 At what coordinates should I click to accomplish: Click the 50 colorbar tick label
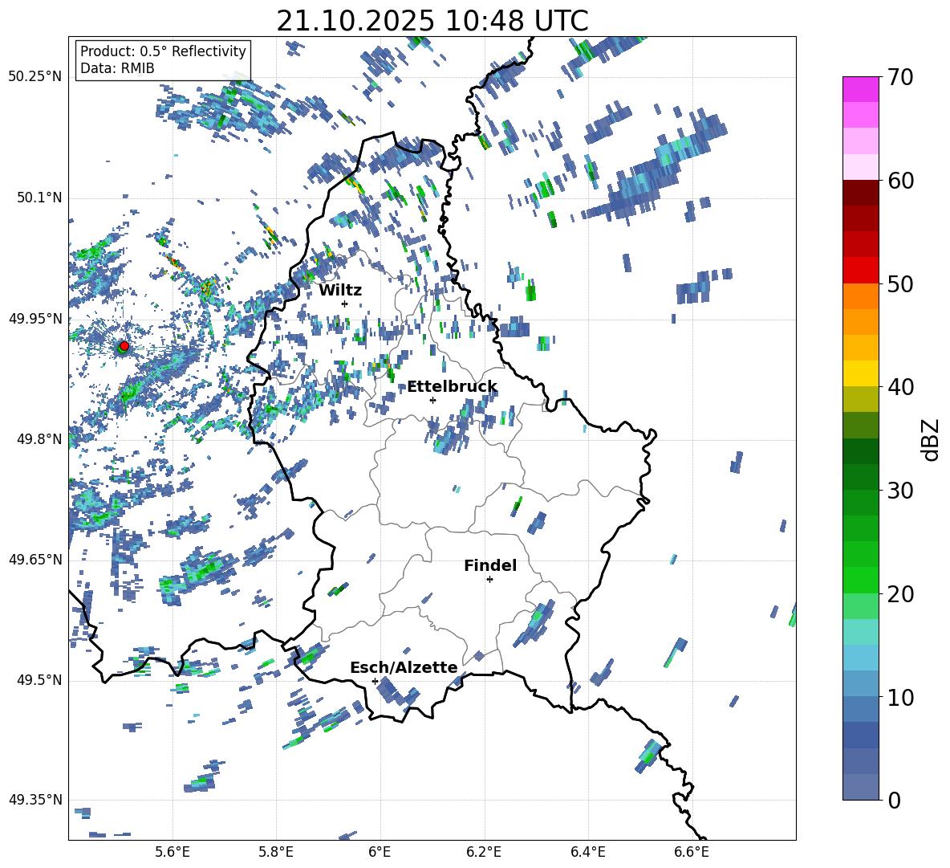pos(901,284)
